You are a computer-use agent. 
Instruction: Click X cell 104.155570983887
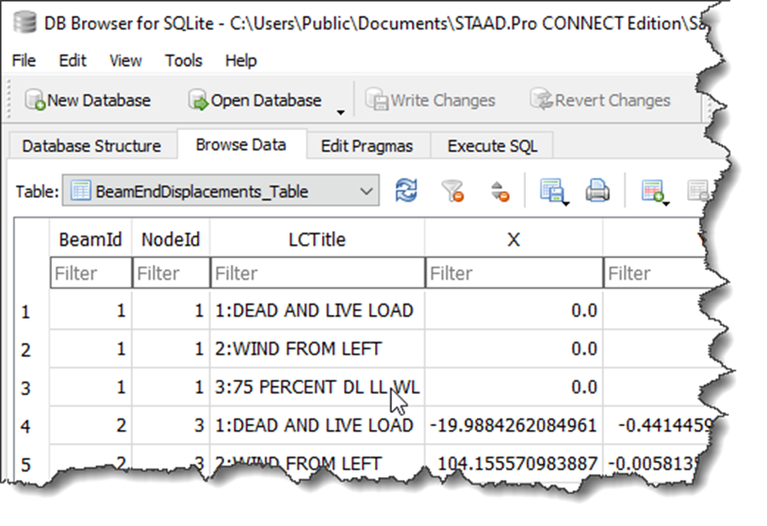coord(514,463)
